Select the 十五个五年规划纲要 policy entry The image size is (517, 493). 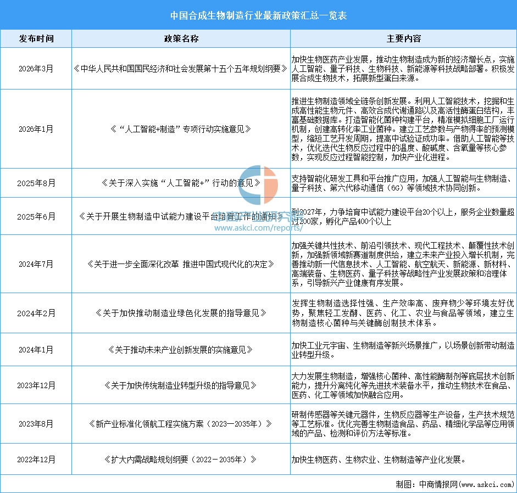[x=181, y=69]
